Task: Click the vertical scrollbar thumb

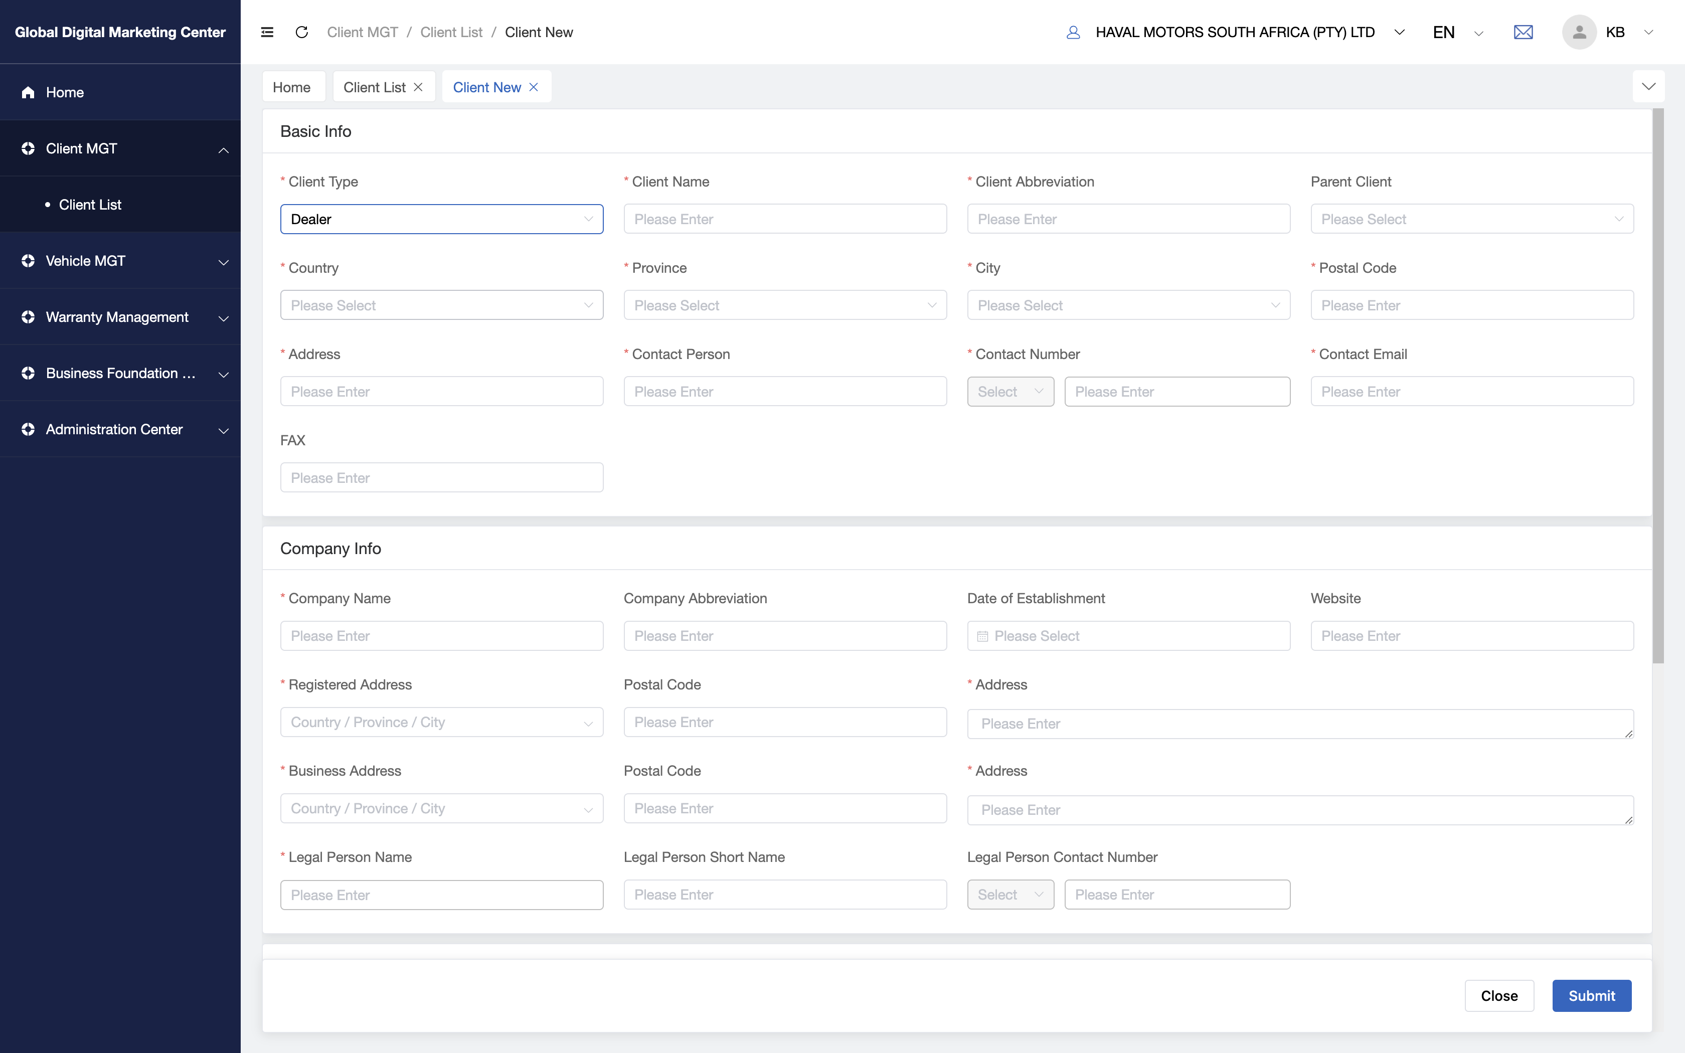Action: (1658, 386)
